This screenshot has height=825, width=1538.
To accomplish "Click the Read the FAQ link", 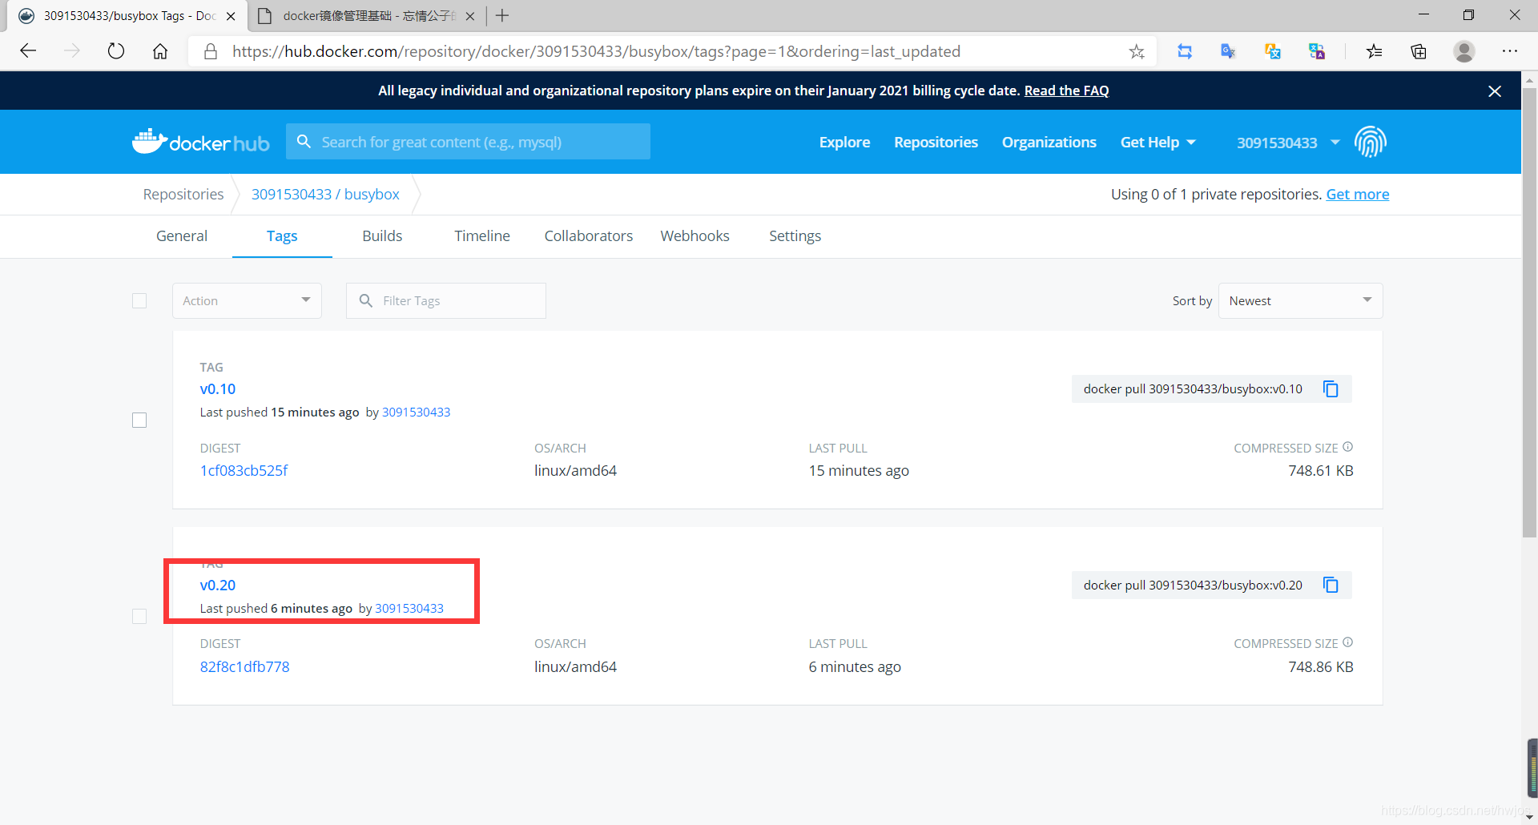I will pos(1066,91).
